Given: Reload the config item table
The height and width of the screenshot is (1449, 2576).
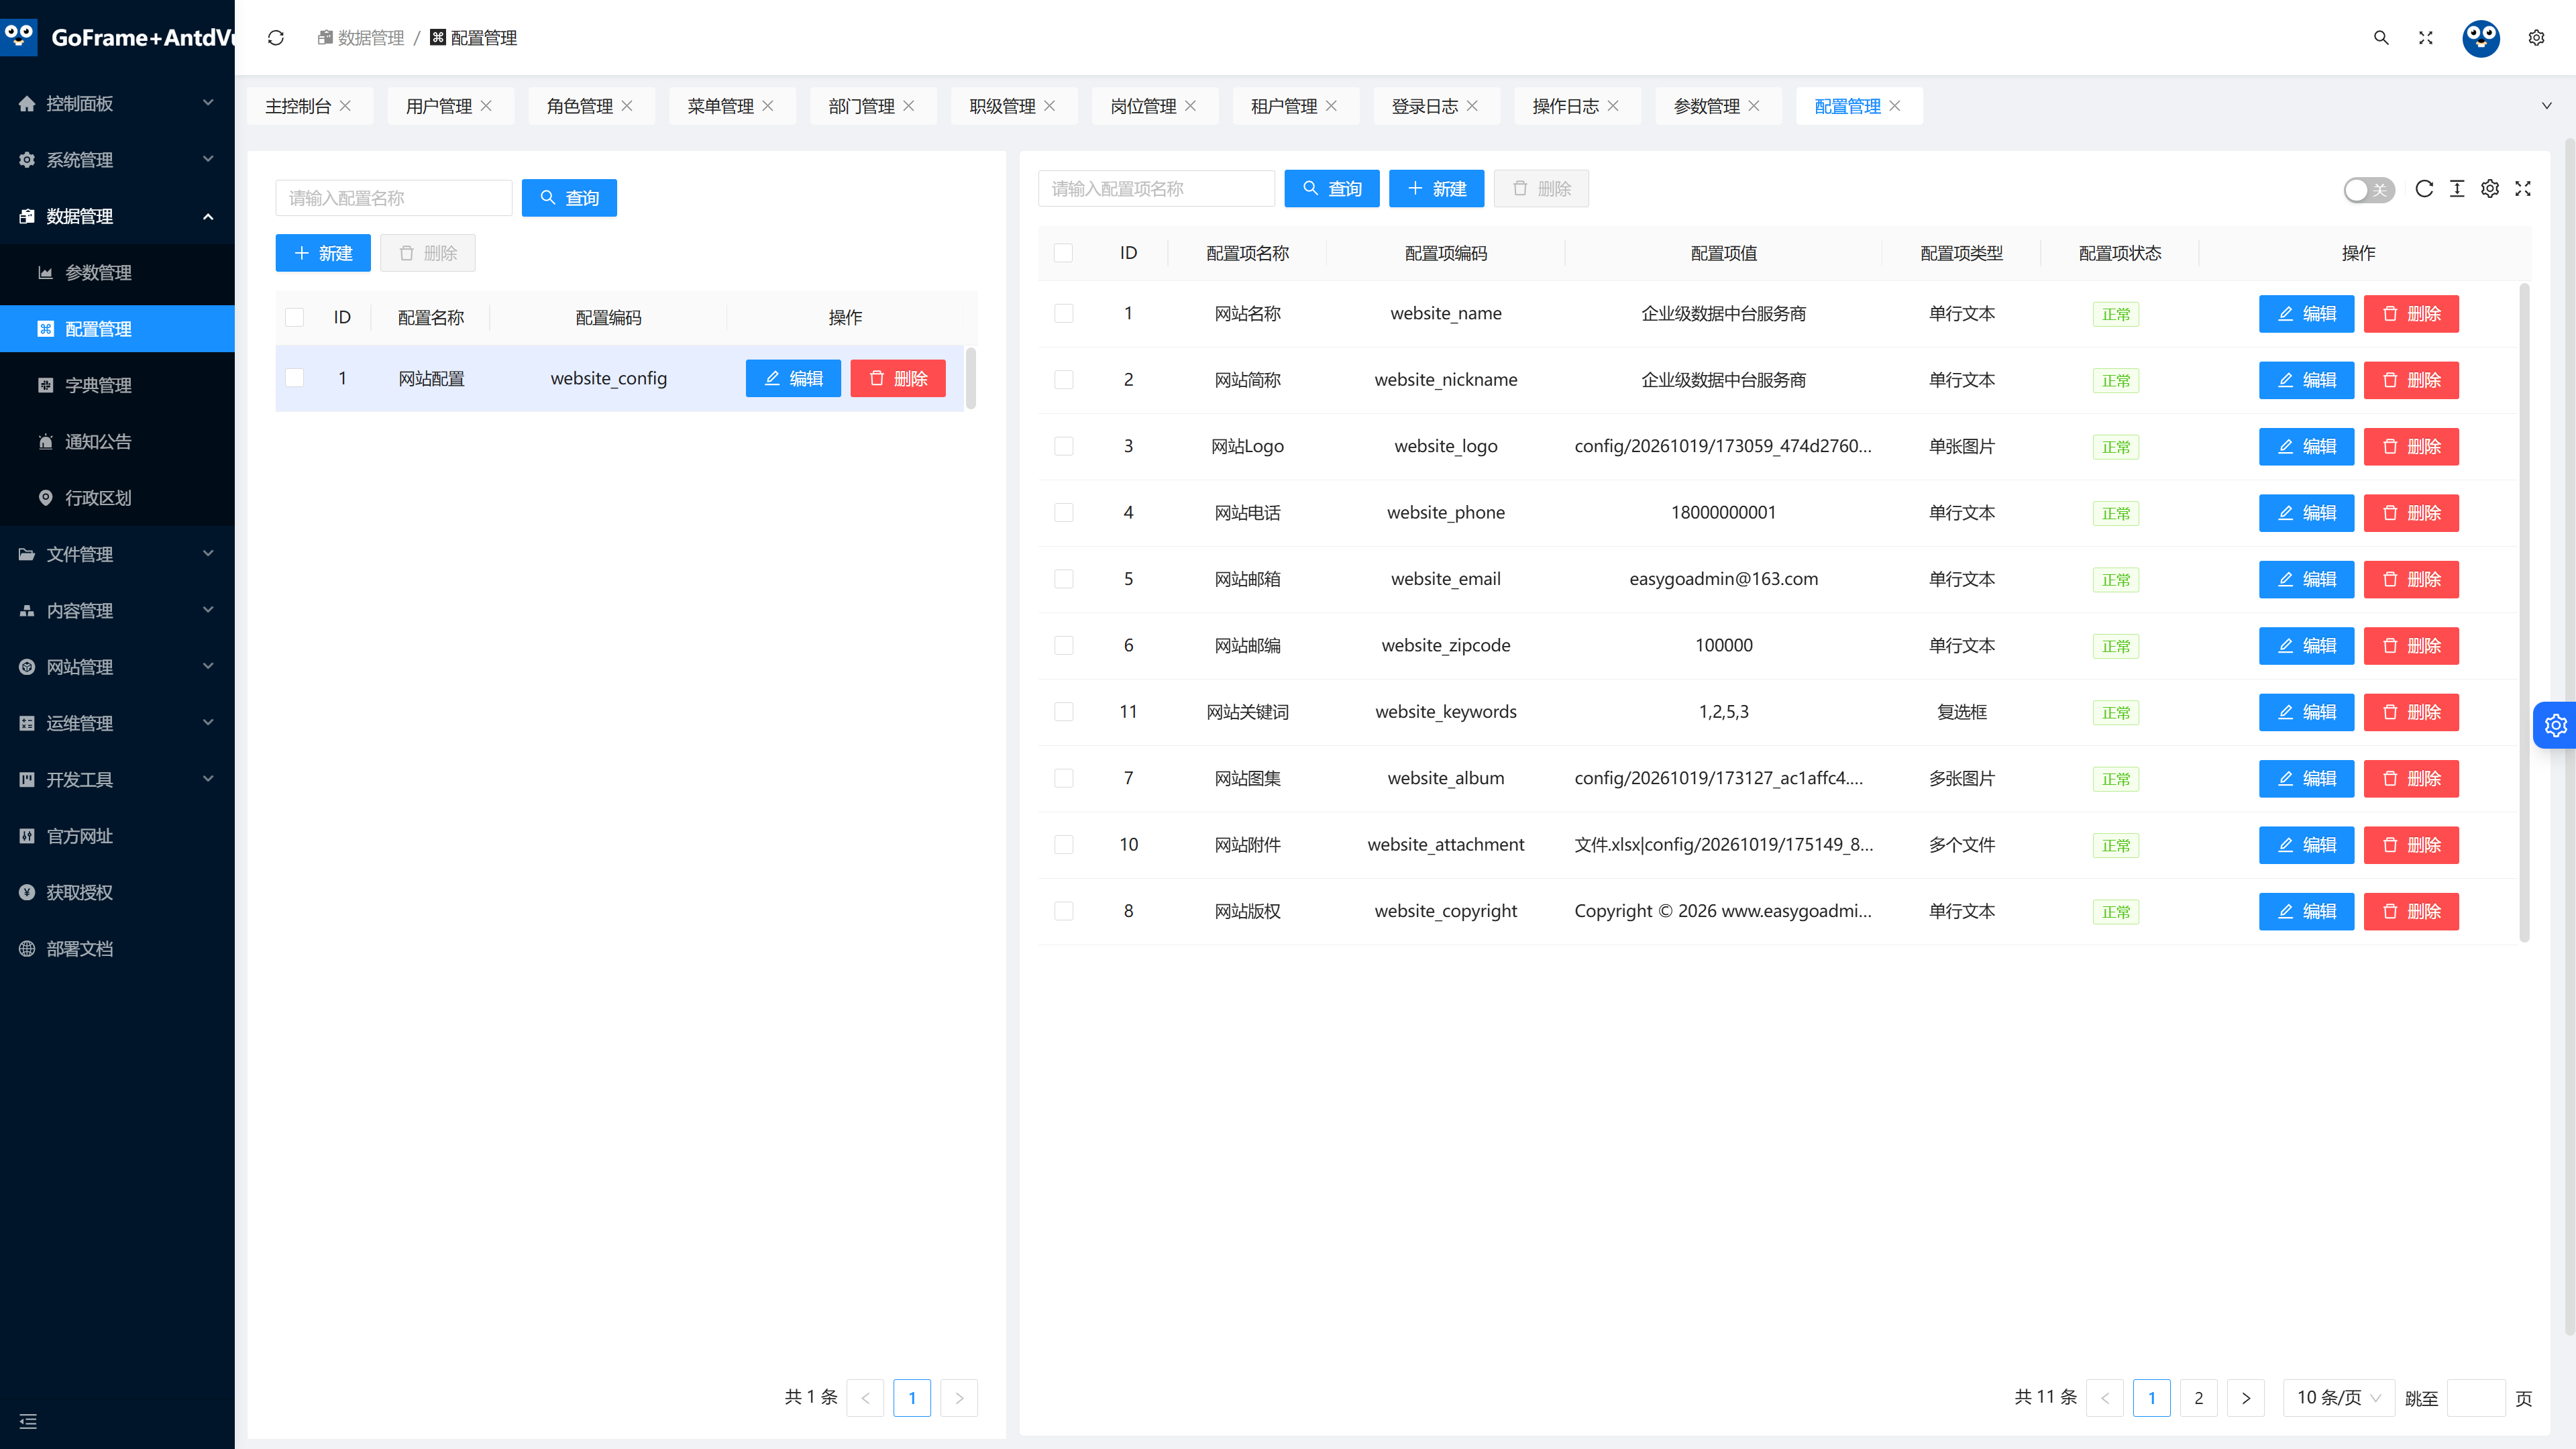Looking at the screenshot, I should pos(2424,189).
